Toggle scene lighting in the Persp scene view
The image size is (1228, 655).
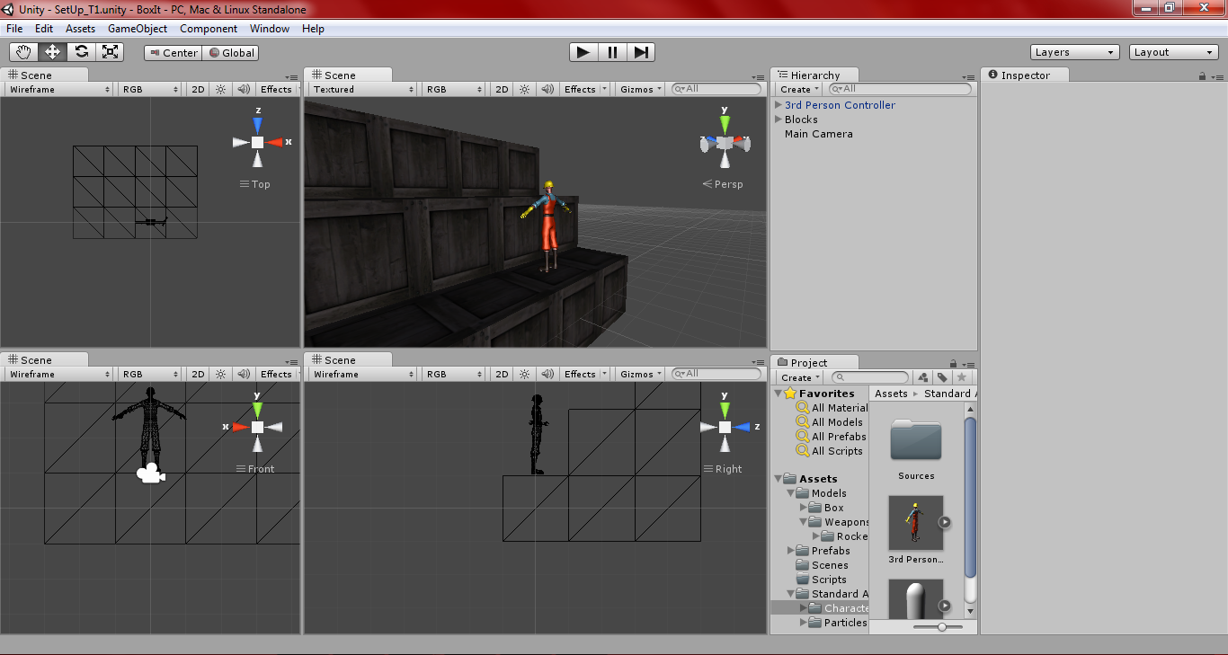click(x=524, y=89)
